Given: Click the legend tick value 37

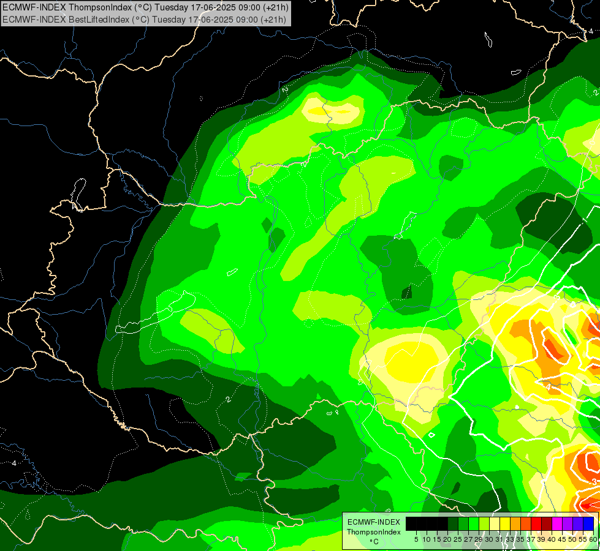Looking at the screenshot, I should pos(531,539).
